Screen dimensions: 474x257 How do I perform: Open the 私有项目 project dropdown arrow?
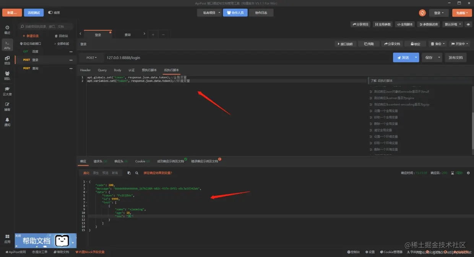tap(219, 13)
